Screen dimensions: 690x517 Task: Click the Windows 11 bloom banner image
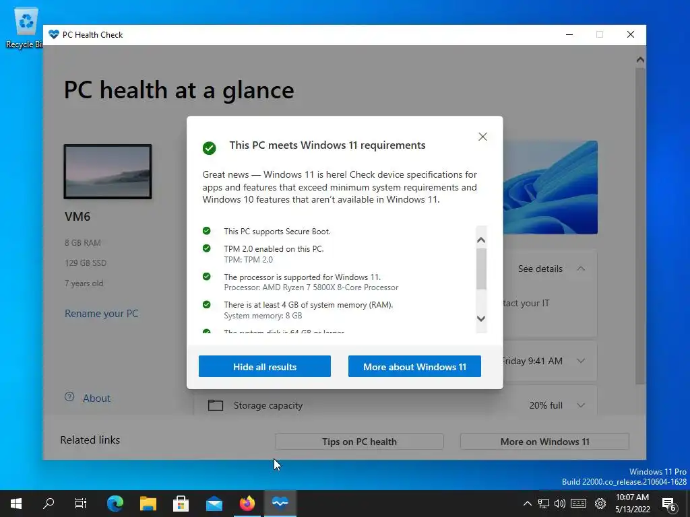[x=550, y=187]
